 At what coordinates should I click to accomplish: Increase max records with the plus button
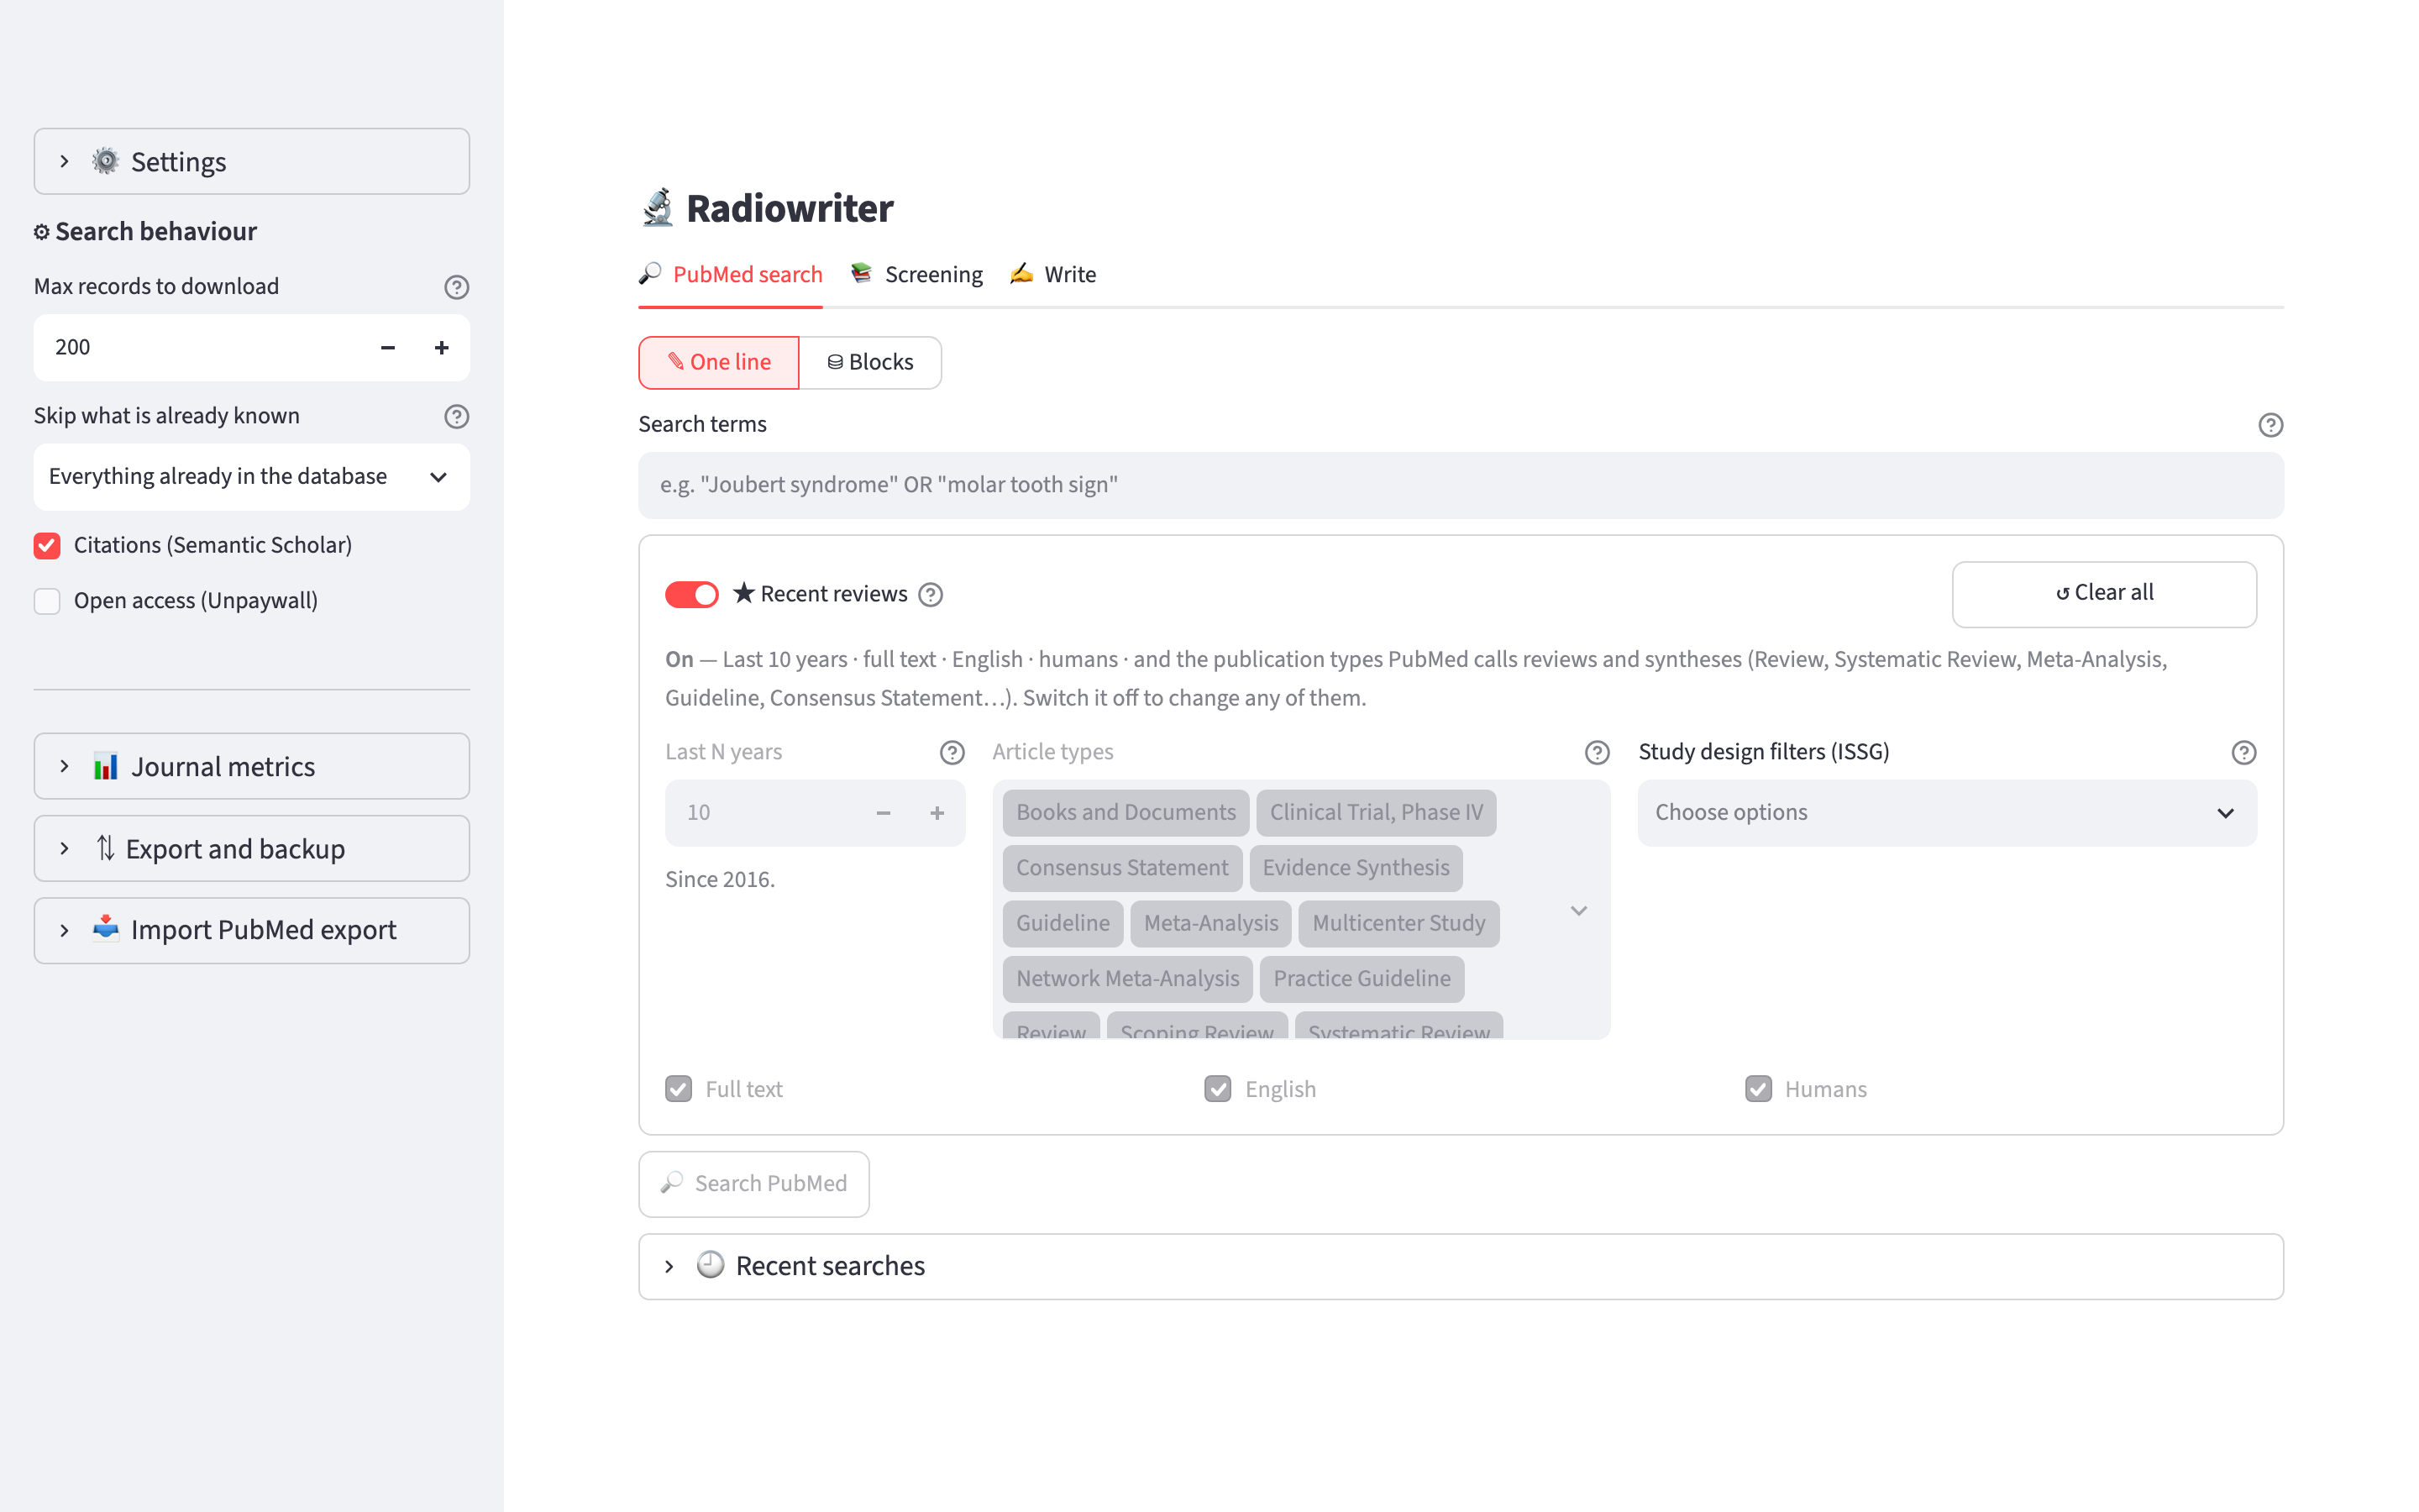[x=442, y=347]
